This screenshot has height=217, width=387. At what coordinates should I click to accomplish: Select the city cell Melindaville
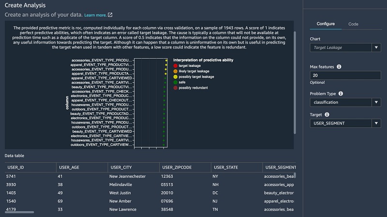click(120, 185)
